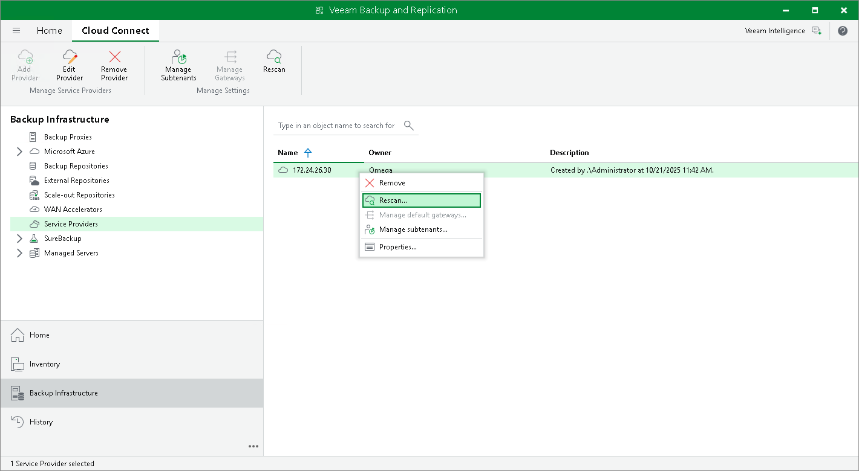
Task: Open the Backup Infrastructure navigation view
Action: [x=132, y=393]
